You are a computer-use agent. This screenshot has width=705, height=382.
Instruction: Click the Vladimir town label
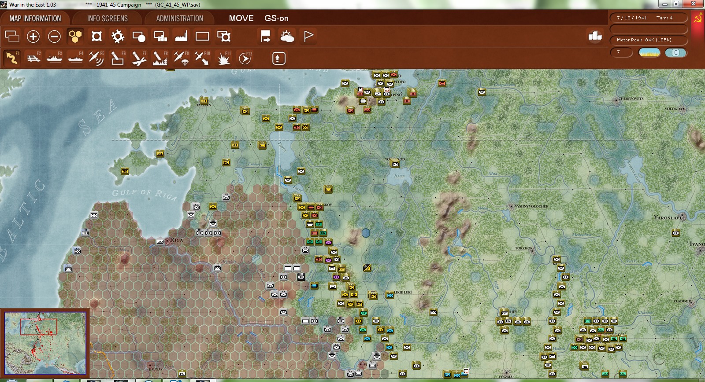pyautogui.click(x=682, y=301)
